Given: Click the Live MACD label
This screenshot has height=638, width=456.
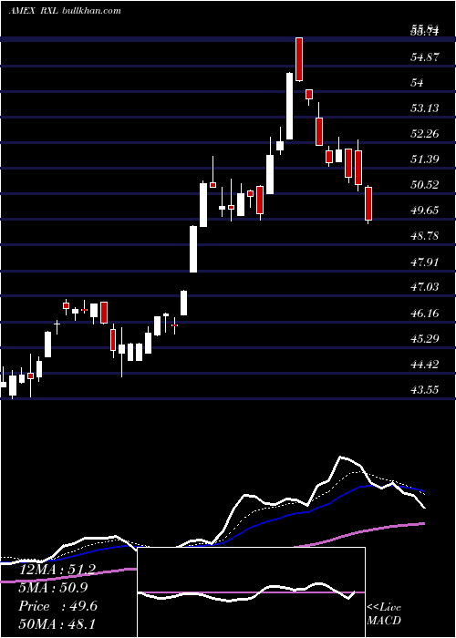Looking at the screenshot, I should pos(384,613).
